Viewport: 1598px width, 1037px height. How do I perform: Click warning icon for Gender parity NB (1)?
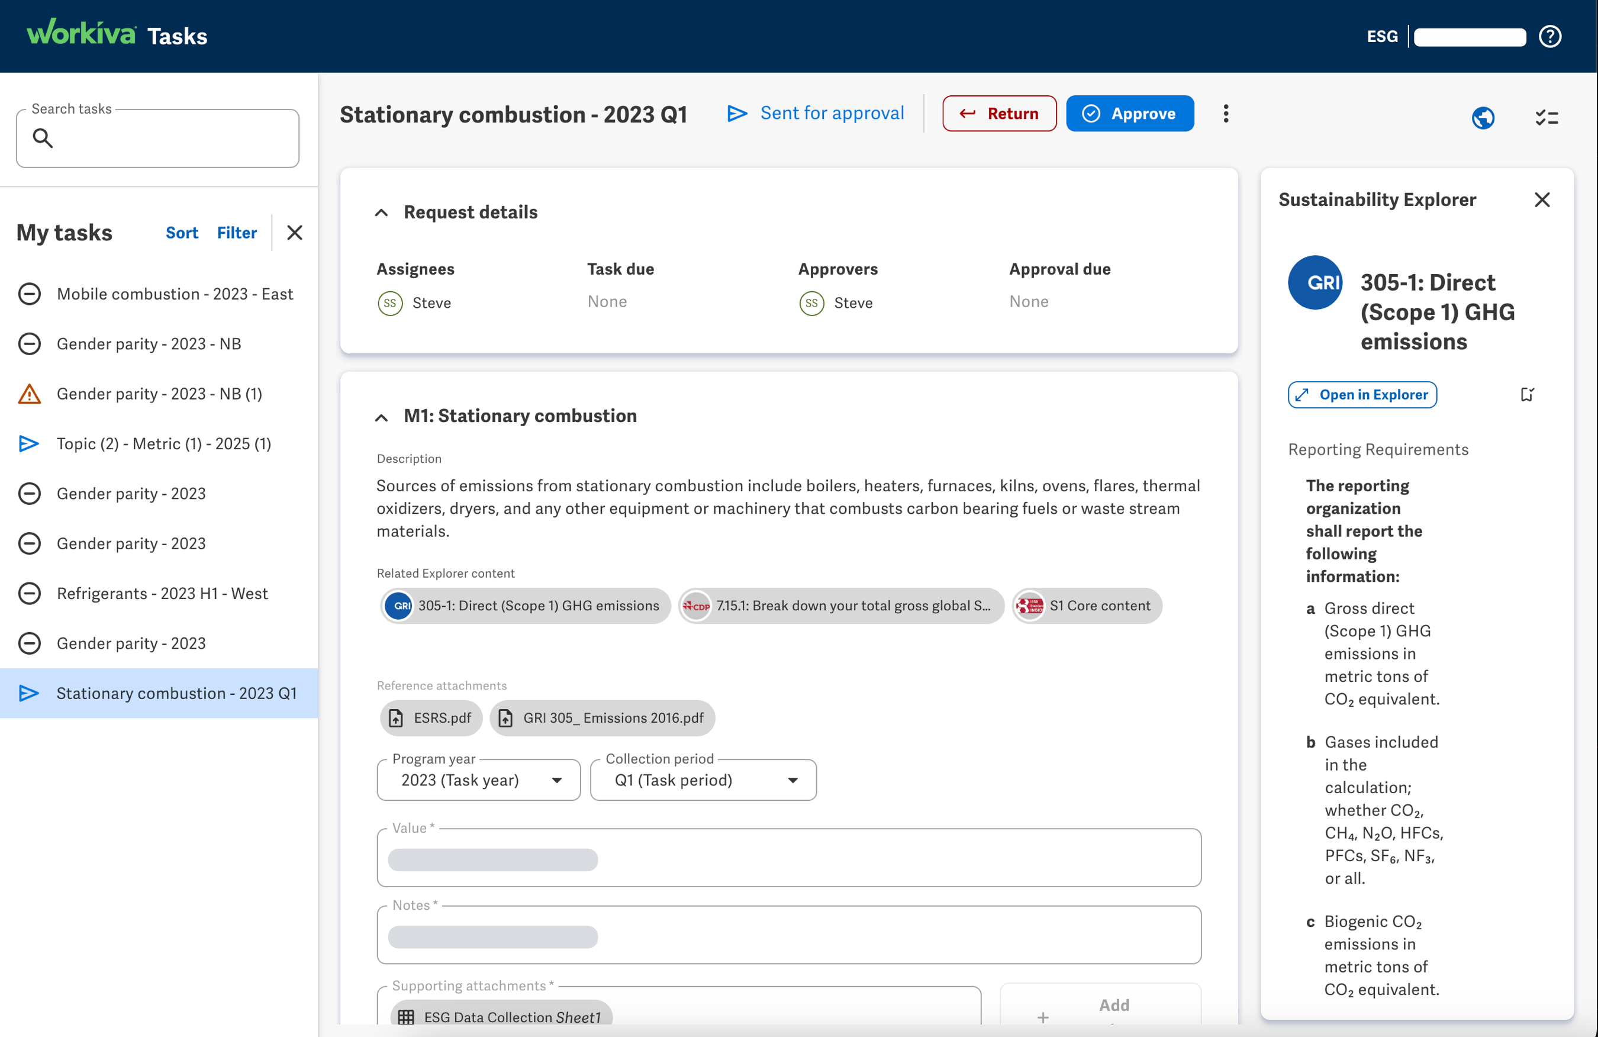click(x=30, y=394)
